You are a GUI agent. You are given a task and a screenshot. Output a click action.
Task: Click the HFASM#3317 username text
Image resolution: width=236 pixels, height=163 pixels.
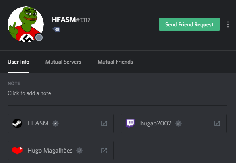pos(71,20)
